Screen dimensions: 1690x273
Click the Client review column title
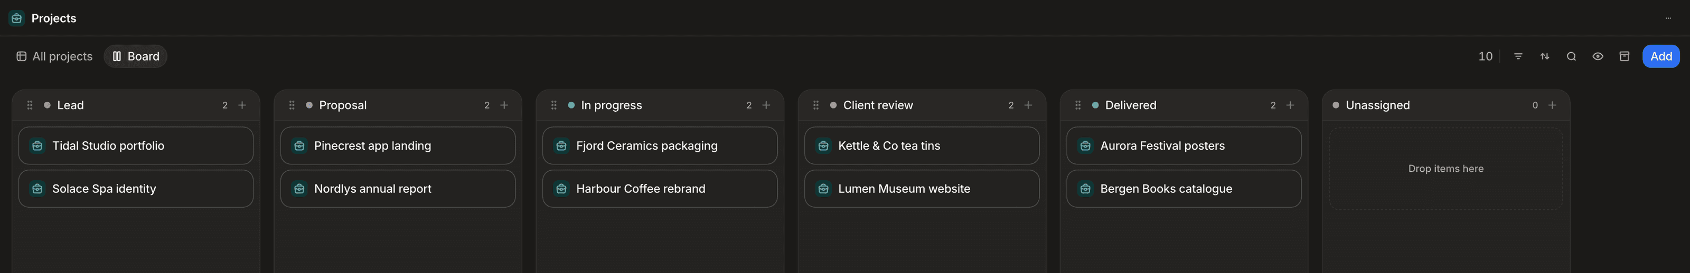coord(878,105)
